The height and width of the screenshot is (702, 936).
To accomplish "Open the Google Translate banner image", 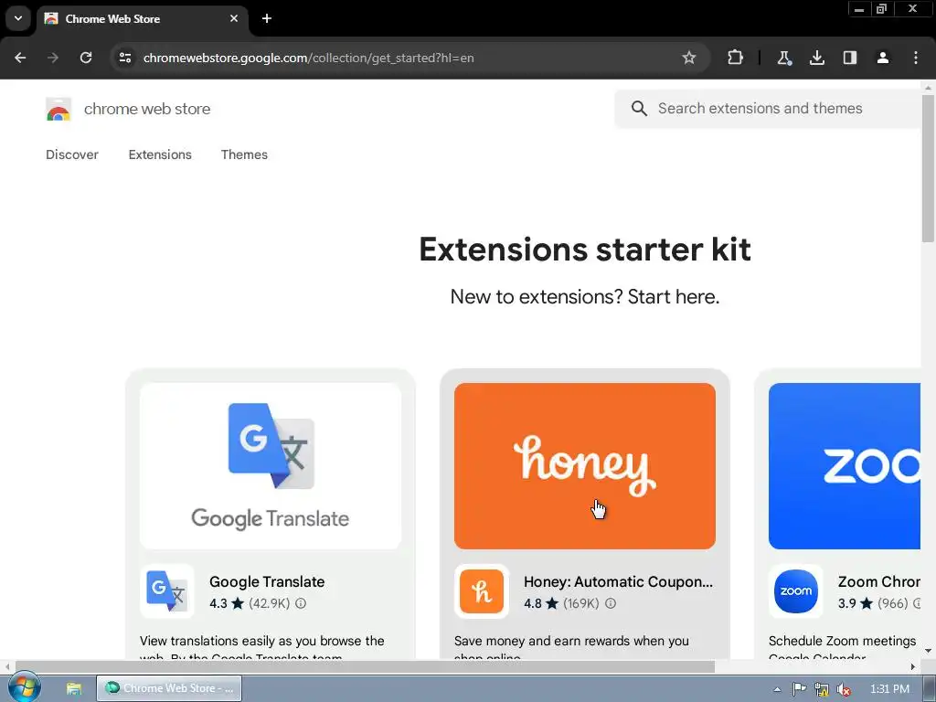I will click(271, 465).
